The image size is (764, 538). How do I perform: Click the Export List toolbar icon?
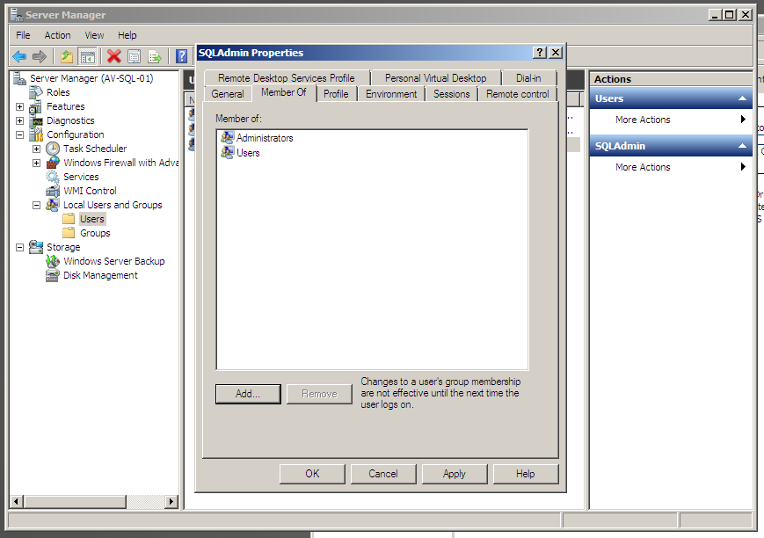pos(155,56)
